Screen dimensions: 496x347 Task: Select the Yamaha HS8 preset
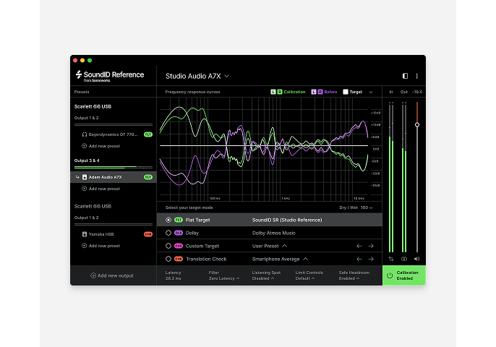point(114,234)
